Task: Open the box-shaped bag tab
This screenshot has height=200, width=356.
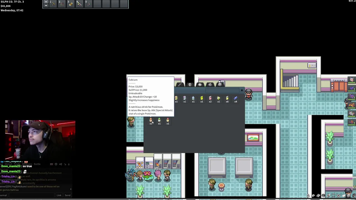Action: coord(220,85)
